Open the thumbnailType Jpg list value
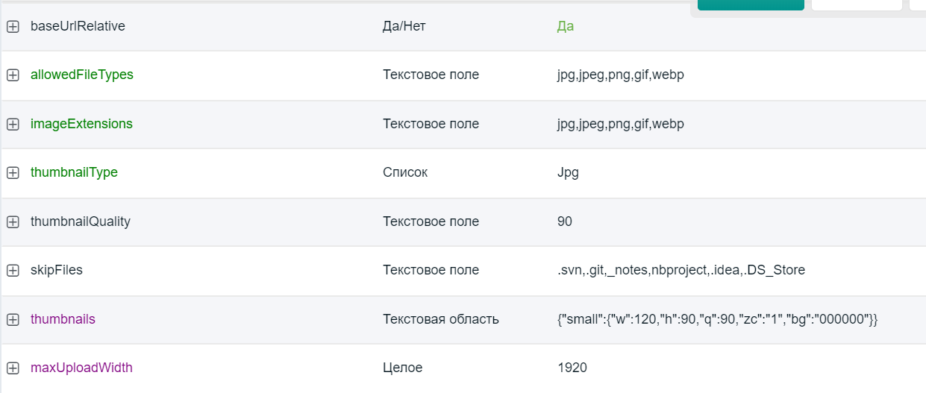This screenshot has height=393, width=926. pyautogui.click(x=568, y=172)
